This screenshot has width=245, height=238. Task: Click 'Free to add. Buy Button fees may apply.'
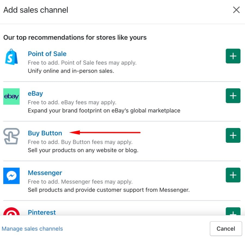[x=80, y=142]
